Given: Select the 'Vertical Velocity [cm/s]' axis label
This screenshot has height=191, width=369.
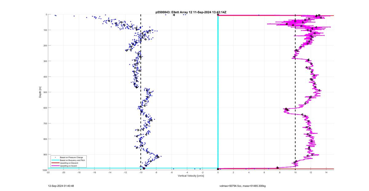Looking at the screenshot, I should (191, 176).
